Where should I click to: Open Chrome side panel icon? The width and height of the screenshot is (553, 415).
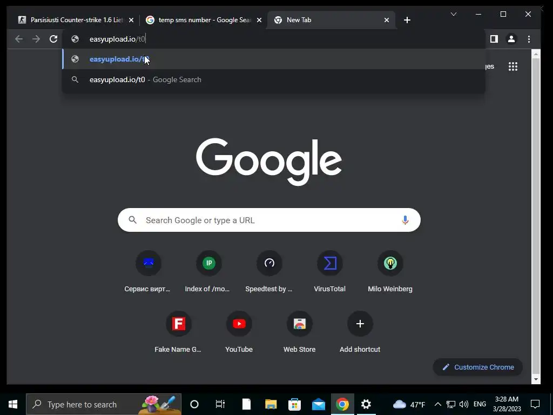494,39
